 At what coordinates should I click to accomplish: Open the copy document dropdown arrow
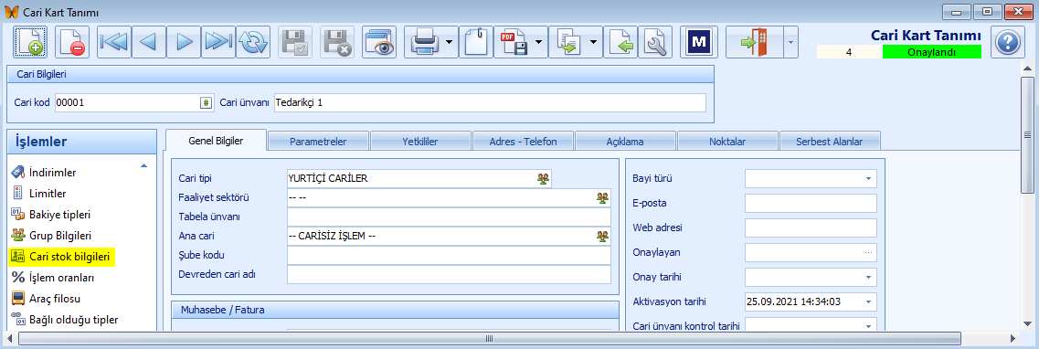click(594, 42)
